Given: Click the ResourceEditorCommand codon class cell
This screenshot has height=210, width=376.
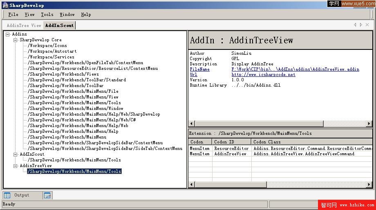Looking at the screenshot, I should pyautogui.click(x=313, y=149).
